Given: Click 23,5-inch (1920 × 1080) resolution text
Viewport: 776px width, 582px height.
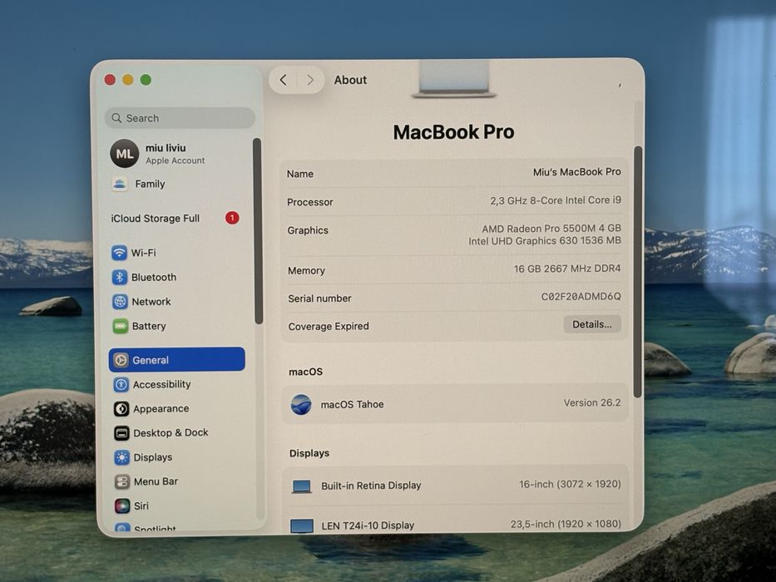Looking at the screenshot, I should tap(566, 524).
